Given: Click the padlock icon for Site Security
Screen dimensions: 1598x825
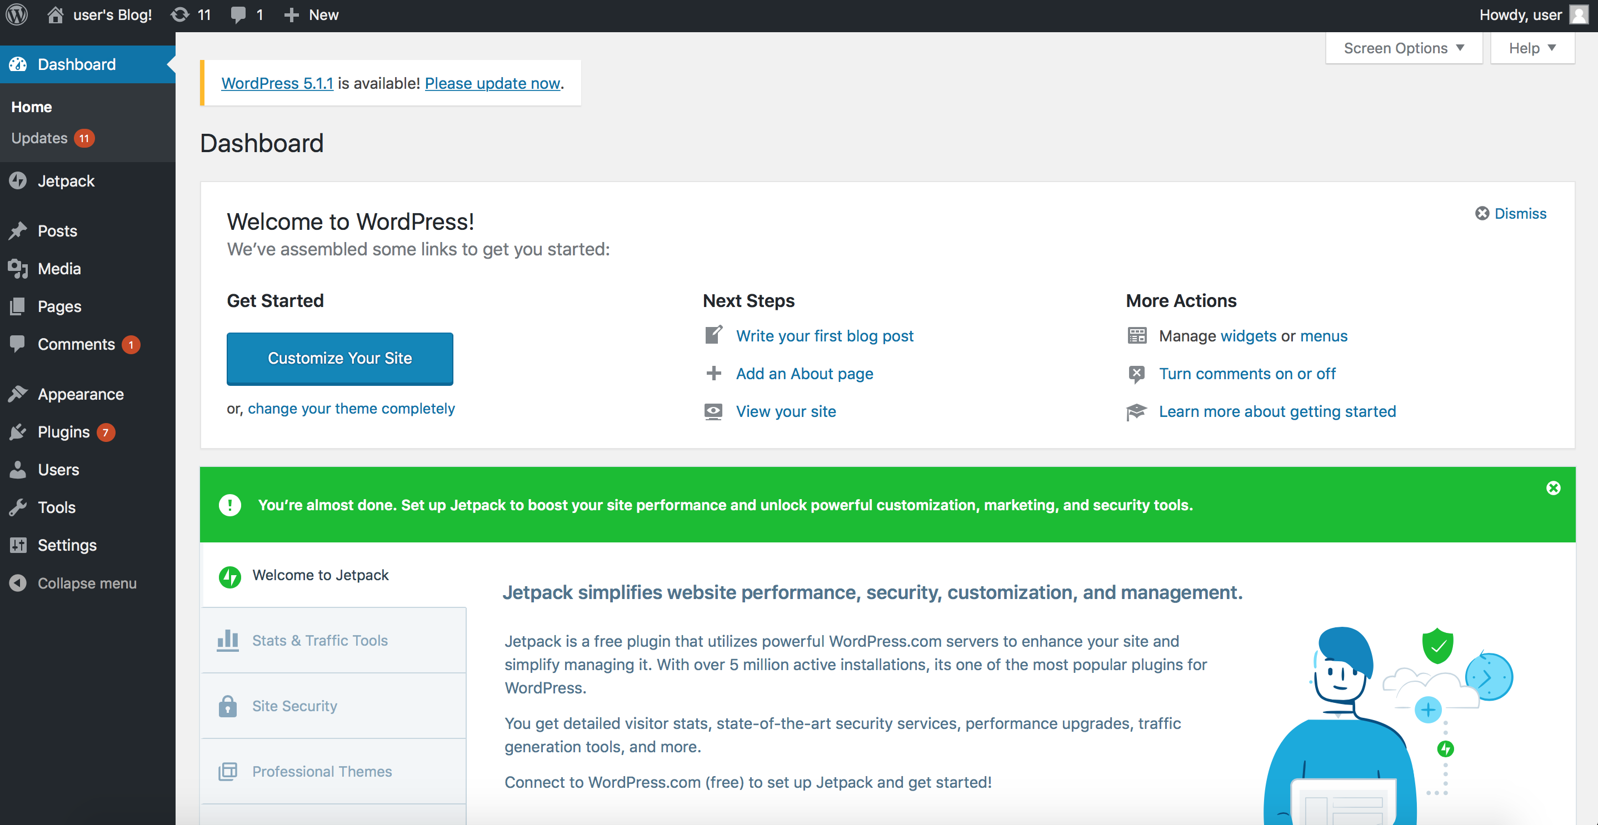Looking at the screenshot, I should coord(228,706).
